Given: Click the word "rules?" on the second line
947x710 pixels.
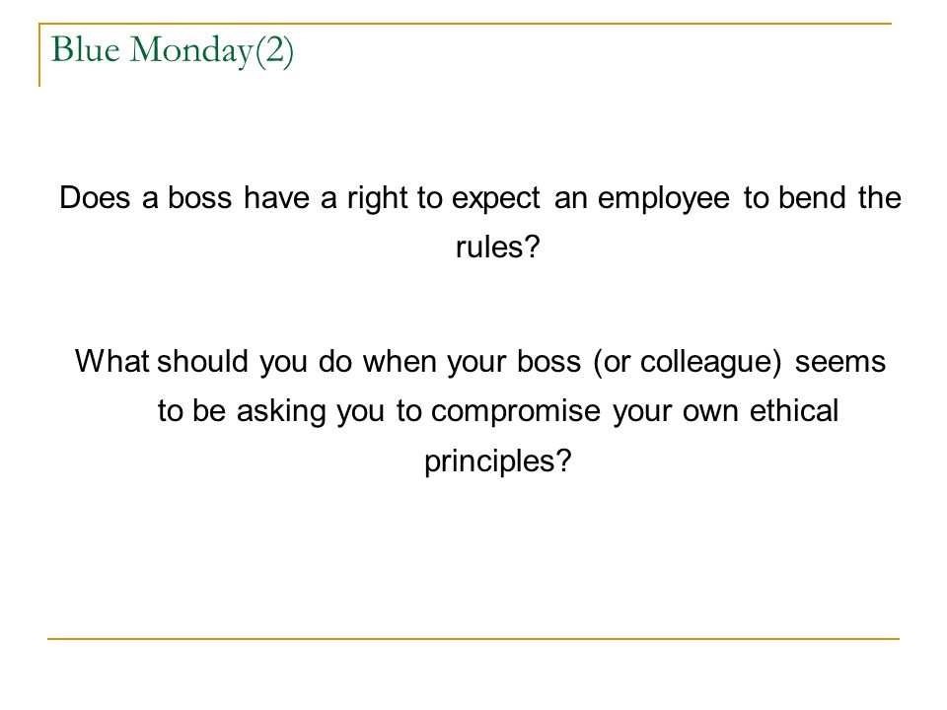Looking at the screenshot, I should [497, 247].
